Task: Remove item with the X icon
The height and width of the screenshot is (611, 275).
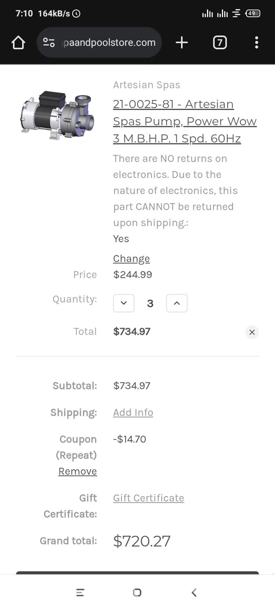Action: pos(252,332)
